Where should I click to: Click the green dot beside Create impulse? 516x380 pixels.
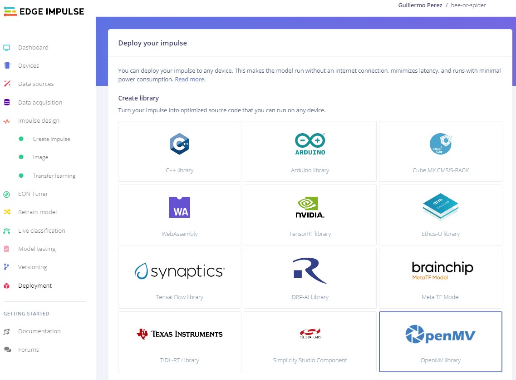21,139
